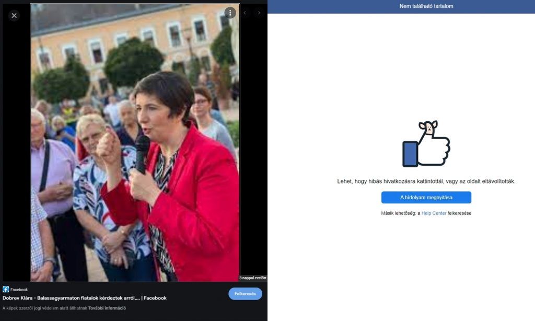535x321 pixels.
Task: Click the Facebook source name label
Action: click(19, 290)
